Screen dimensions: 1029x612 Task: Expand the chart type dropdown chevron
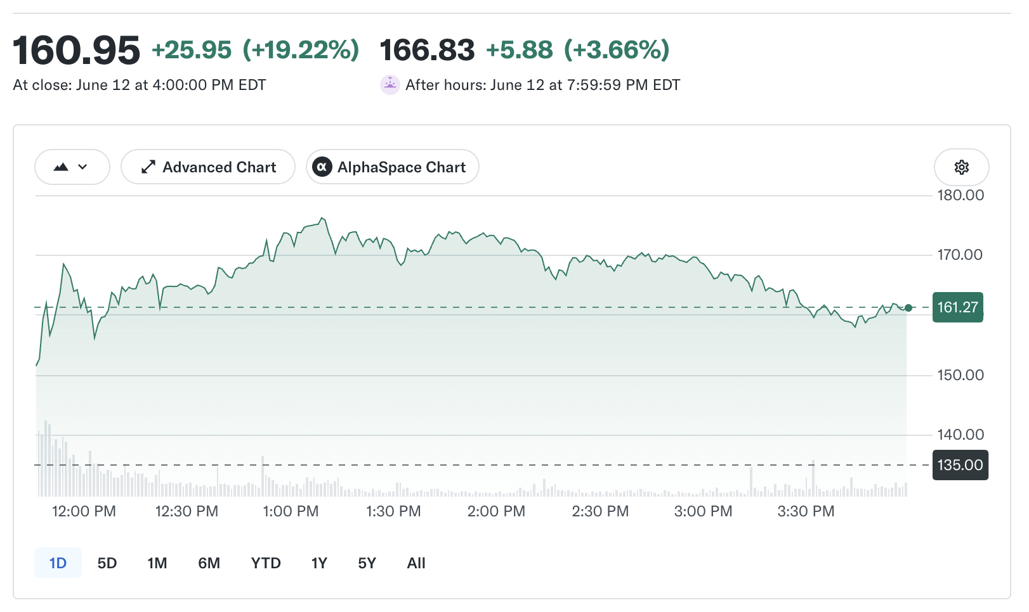point(82,167)
